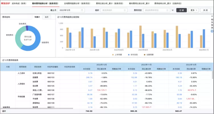Expand more filters with double-chevron icon
The image size is (214, 114).
click(x=173, y=10)
